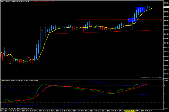Click the 24 Mar 23:00 time label
Screen dimensions: 169x112
pos(12,111)
